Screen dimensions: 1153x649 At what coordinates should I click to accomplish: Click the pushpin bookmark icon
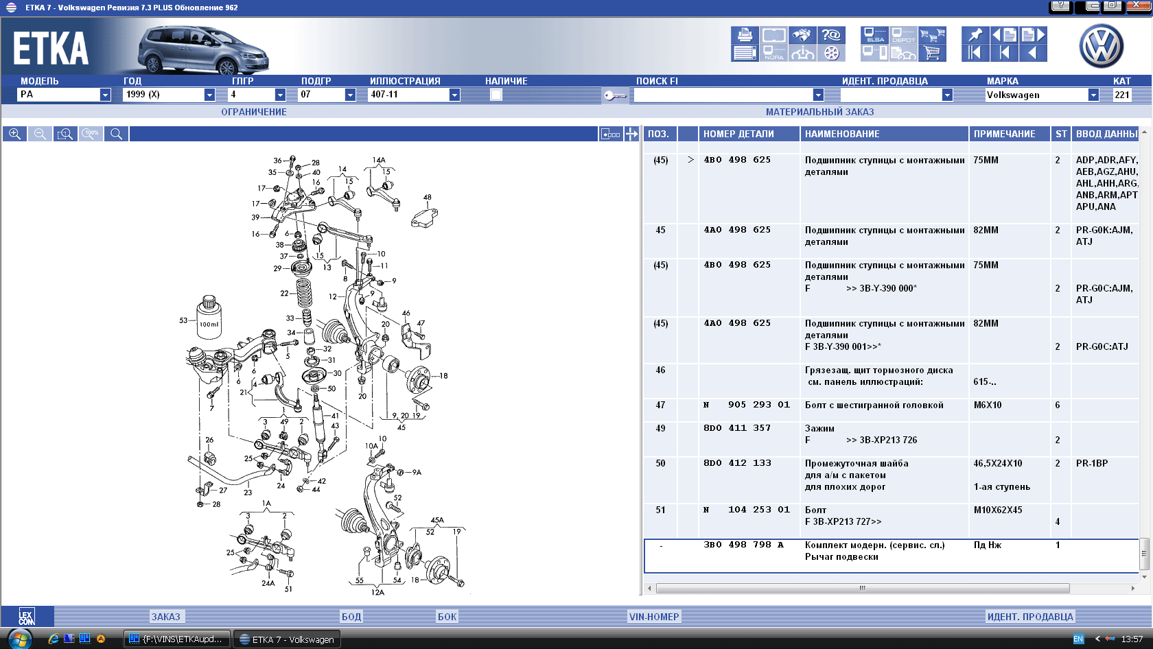tap(975, 35)
